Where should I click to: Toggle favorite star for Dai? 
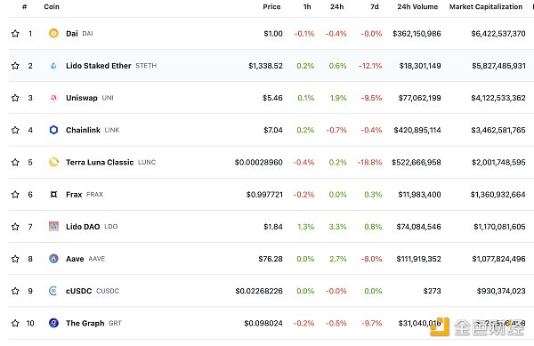[15, 33]
